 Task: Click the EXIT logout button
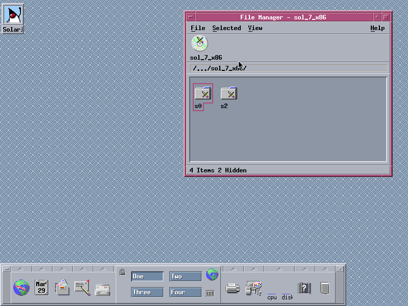coord(210,293)
